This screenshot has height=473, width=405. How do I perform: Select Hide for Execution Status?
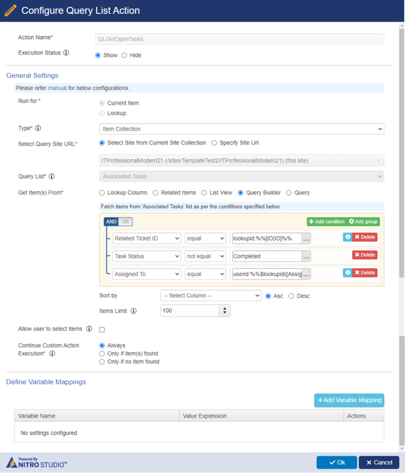pos(124,55)
